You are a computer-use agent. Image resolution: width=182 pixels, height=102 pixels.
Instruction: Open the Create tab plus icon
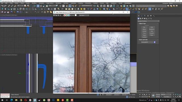pyautogui.click(x=139, y=16)
